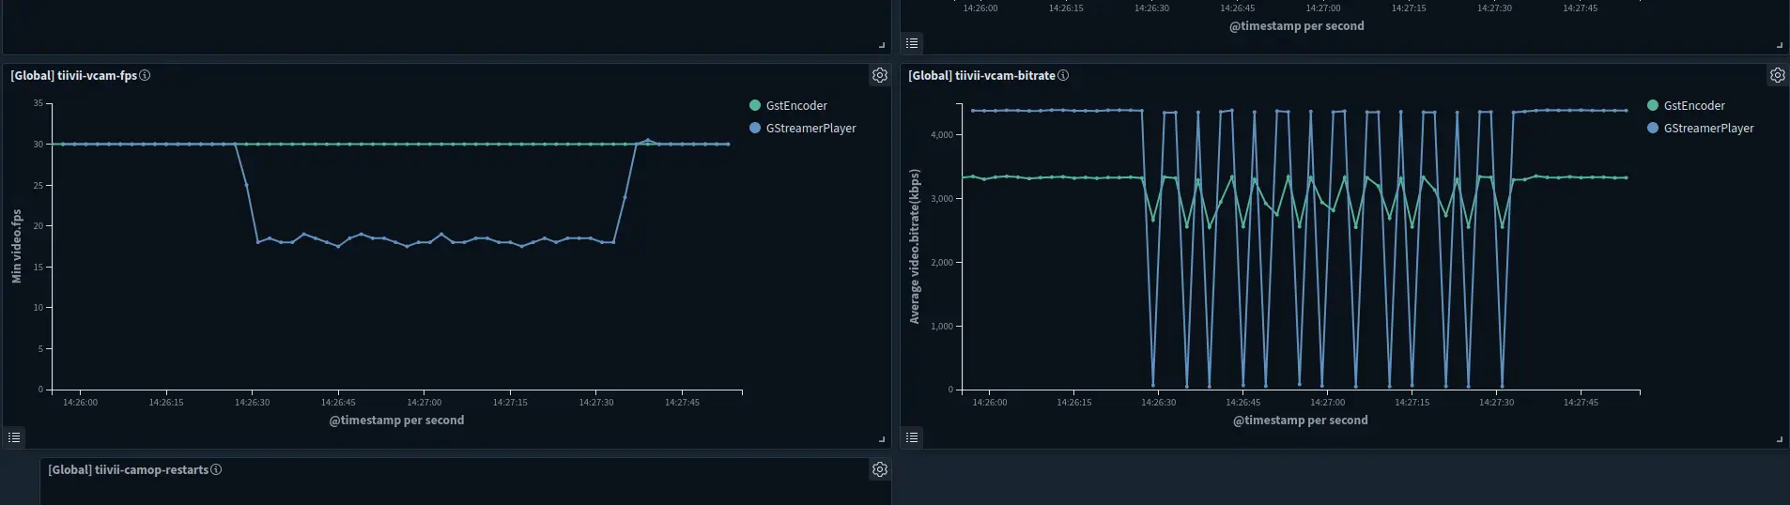Click blue GStreamerPlayer color dot in bitrate legend
The image size is (1790, 505).
coord(1653,128)
